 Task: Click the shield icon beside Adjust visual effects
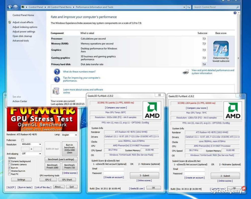tap(10, 22)
